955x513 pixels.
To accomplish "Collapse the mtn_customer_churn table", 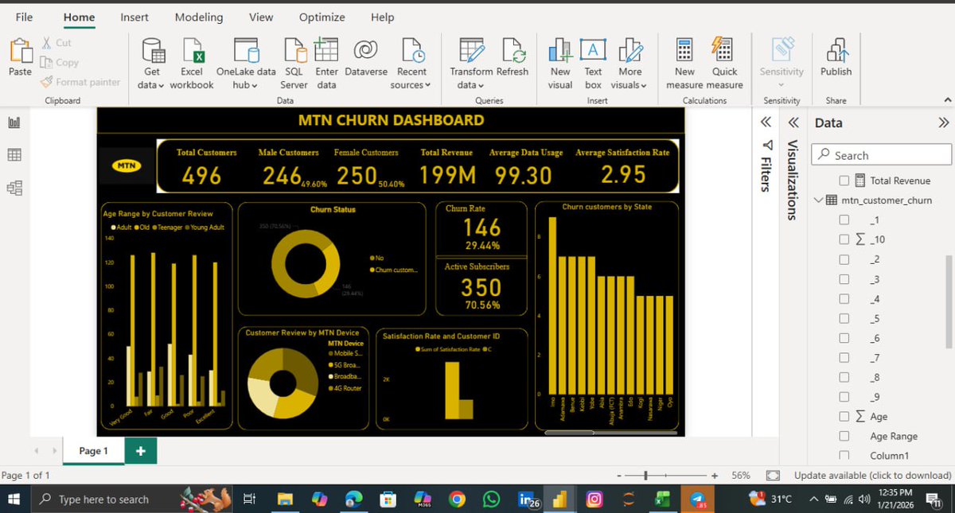I will 819,200.
